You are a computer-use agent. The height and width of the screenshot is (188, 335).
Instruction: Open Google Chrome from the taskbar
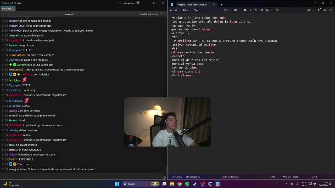[x=180, y=184]
